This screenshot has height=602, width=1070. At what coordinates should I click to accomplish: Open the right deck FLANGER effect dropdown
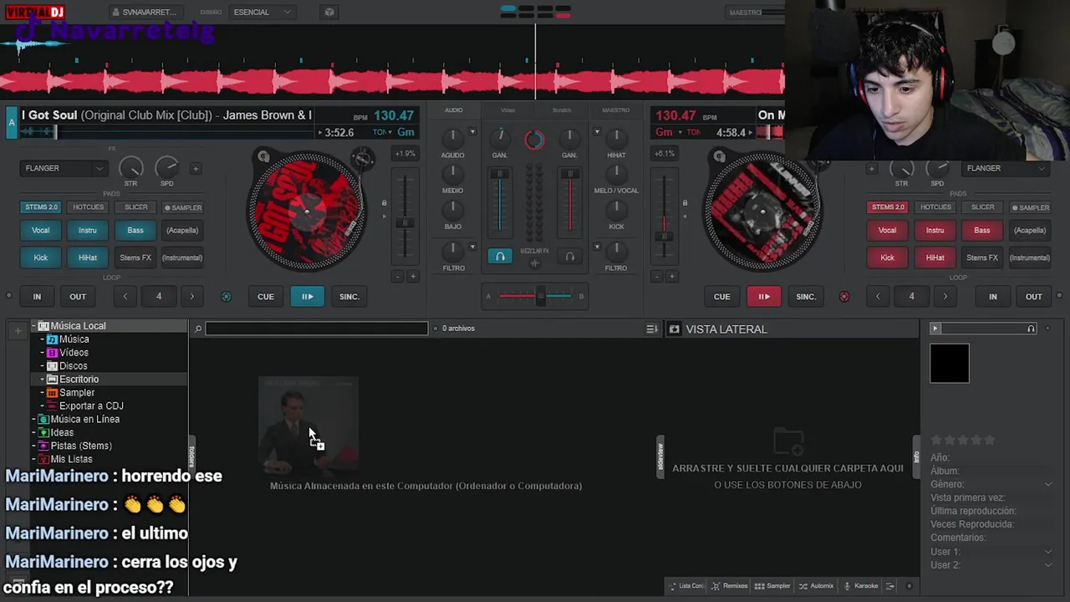1006,168
